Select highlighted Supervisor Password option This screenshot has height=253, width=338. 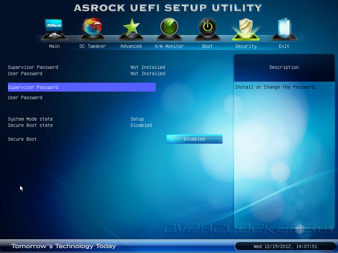82,87
